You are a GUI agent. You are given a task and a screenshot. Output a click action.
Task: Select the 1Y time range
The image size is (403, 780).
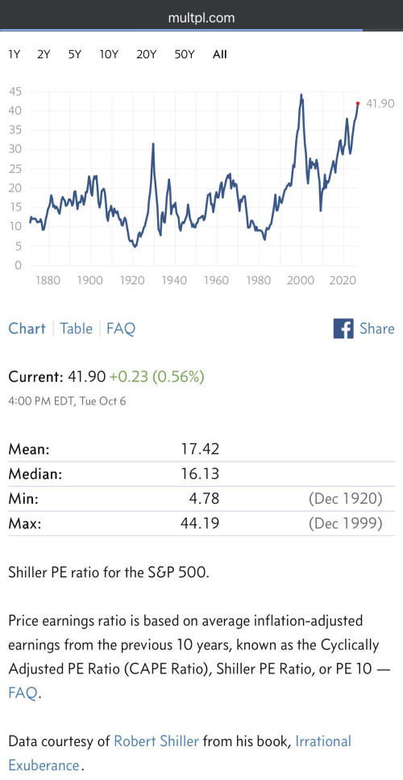tap(14, 55)
